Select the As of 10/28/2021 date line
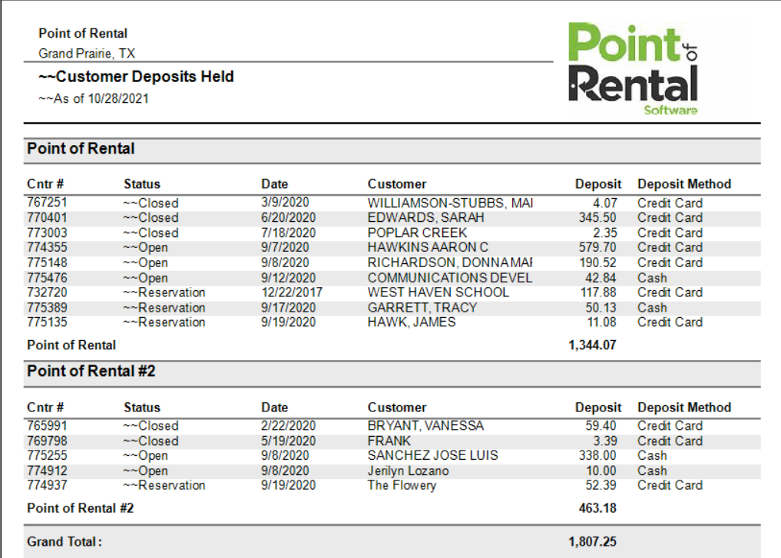Image resolution: width=781 pixels, height=558 pixels. point(94,98)
